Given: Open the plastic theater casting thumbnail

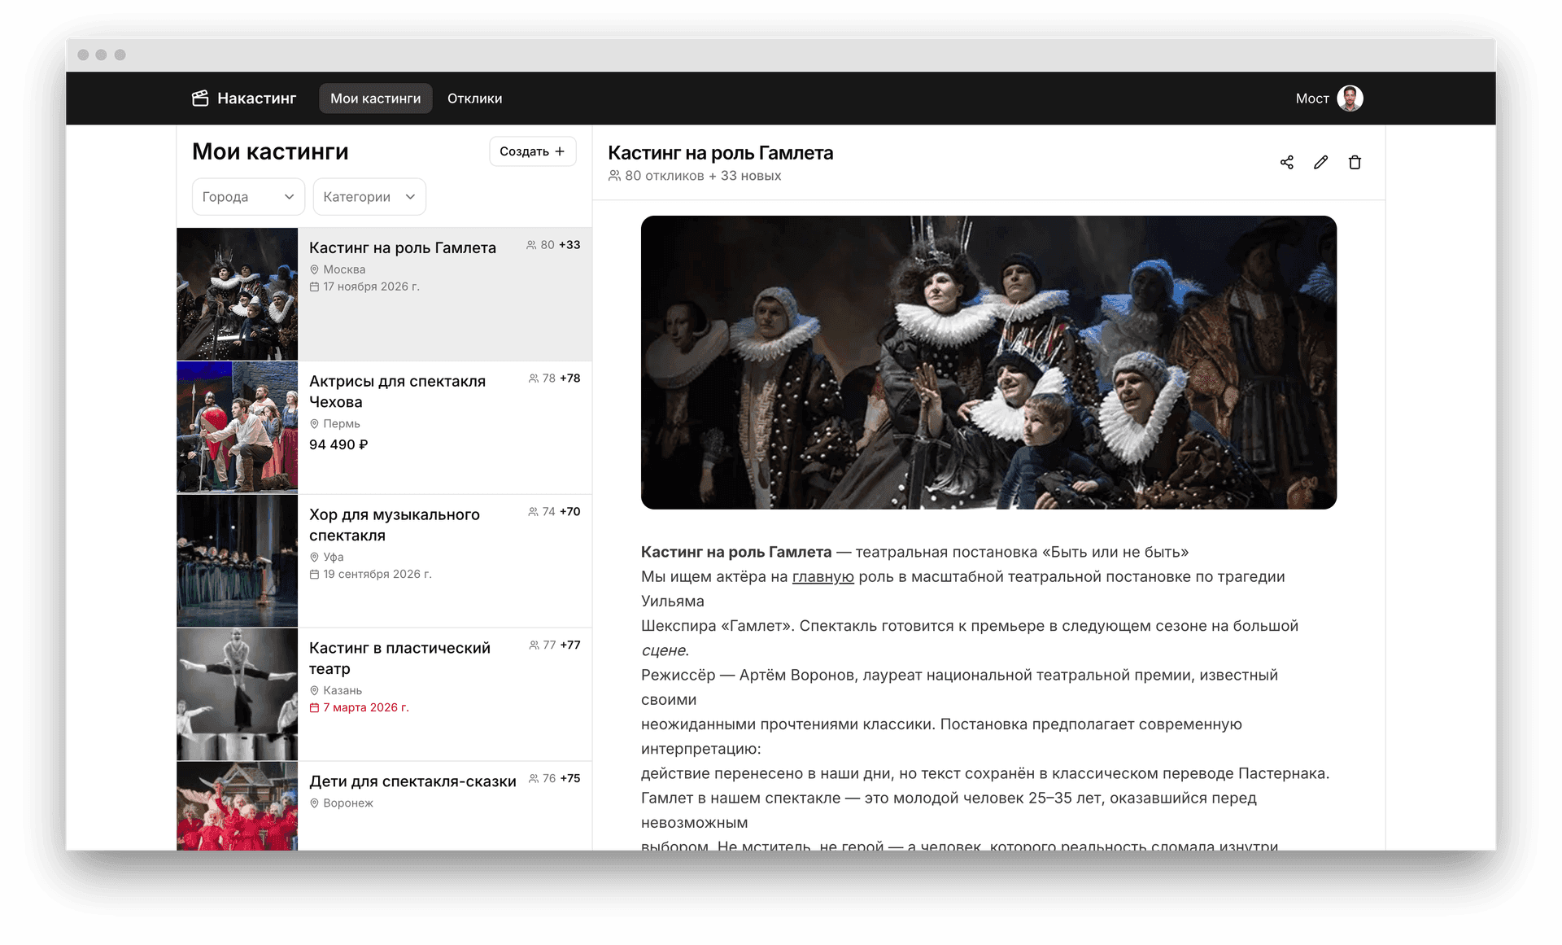Looking at the screenshot, I should [x=237, y=694].
